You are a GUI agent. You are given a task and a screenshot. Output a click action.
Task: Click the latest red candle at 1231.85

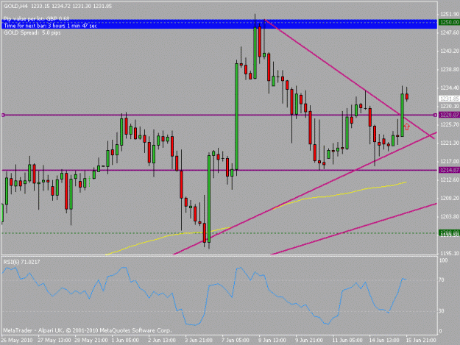click(407, 96)
